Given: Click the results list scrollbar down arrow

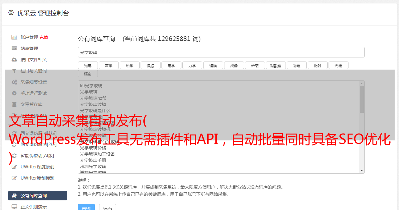Looking at the screenshot, I should point(362,171).
